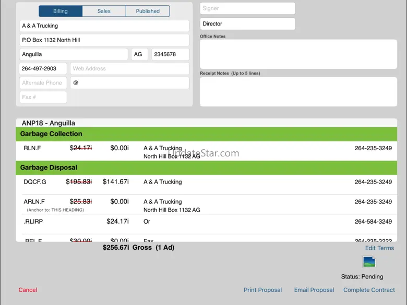This screenshot has height=305, width=407.
Task: Switch to the Published tab
Action: (x=148, y=11)
